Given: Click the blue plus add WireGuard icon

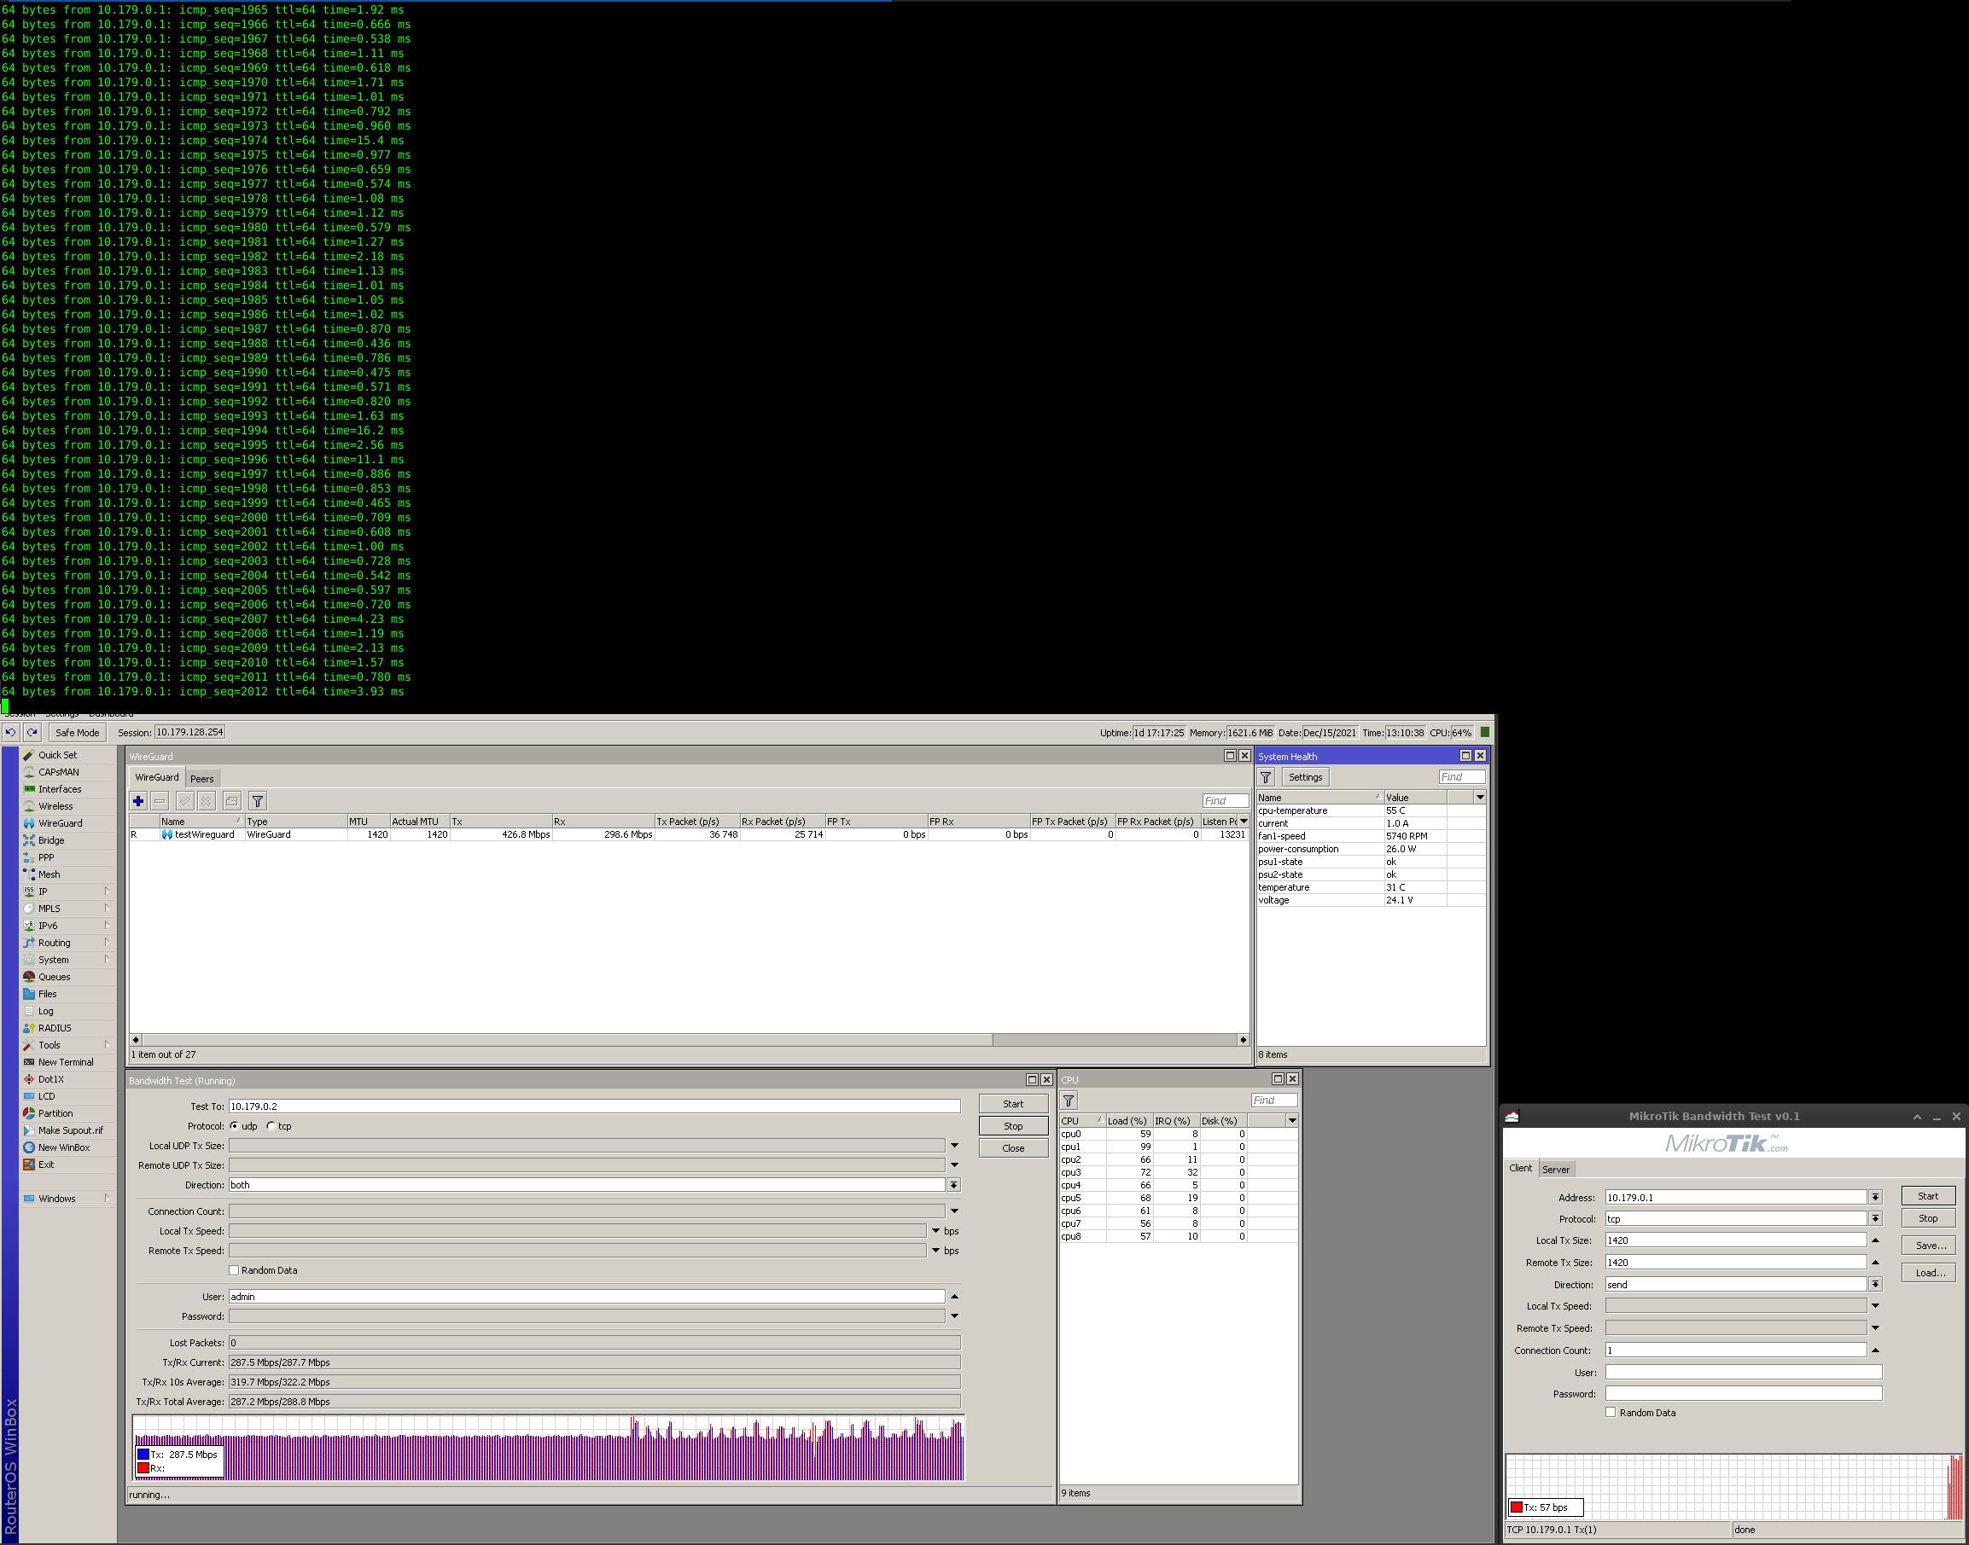Looking at the screenshot, I should [x=137, y=800].
